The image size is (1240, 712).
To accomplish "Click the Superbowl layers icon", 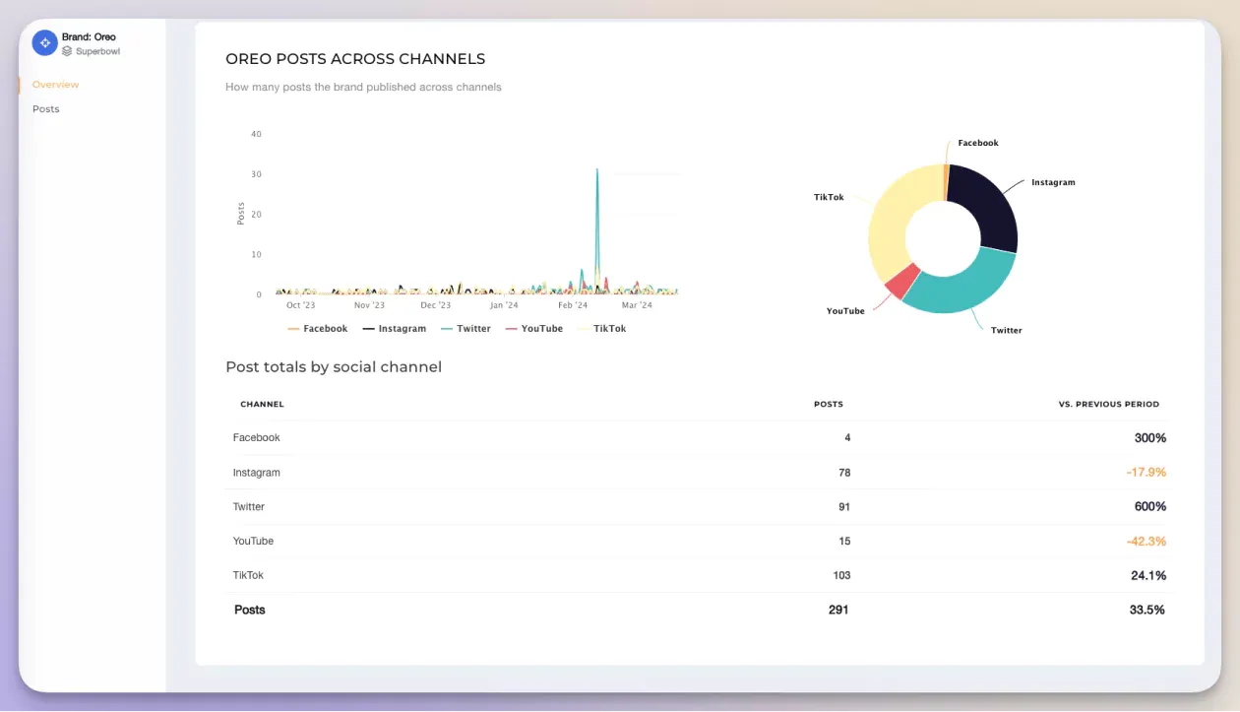I will (x=67, y=51).
